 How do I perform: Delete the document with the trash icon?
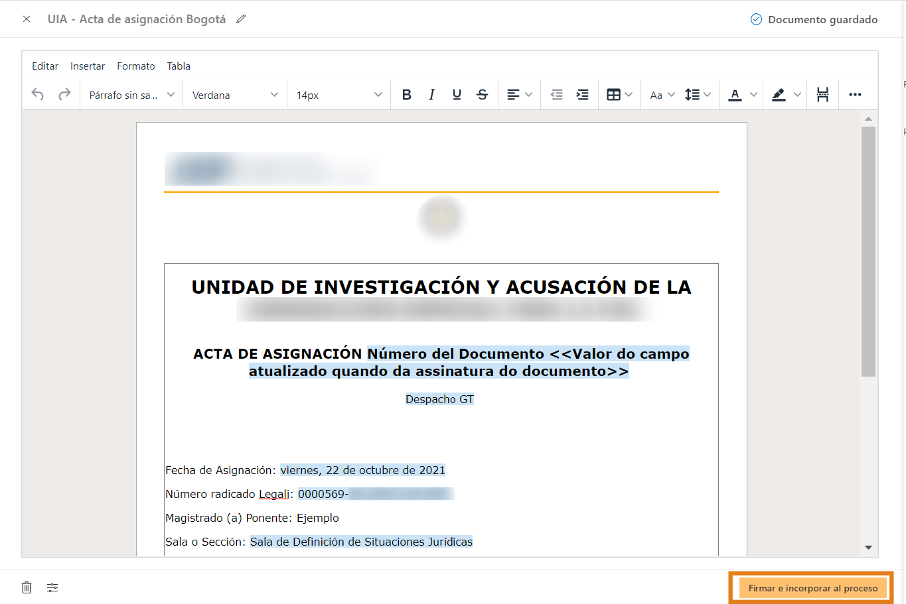pos(26,587)
